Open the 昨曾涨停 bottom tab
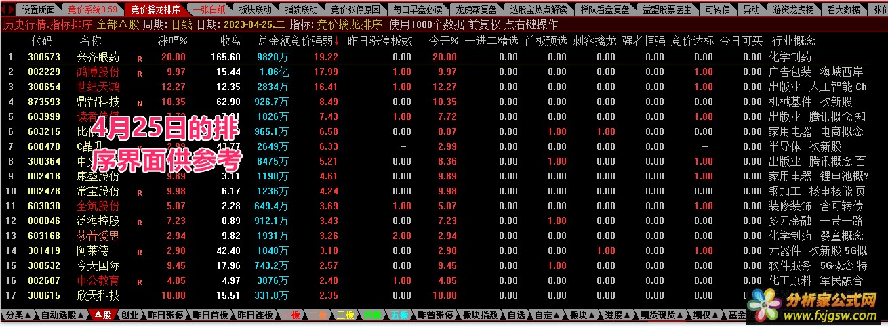The width and height of the screenshot is (888, 327). click(436, 315)
